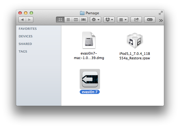Go forward to the next folder

[x=29, y=20]
